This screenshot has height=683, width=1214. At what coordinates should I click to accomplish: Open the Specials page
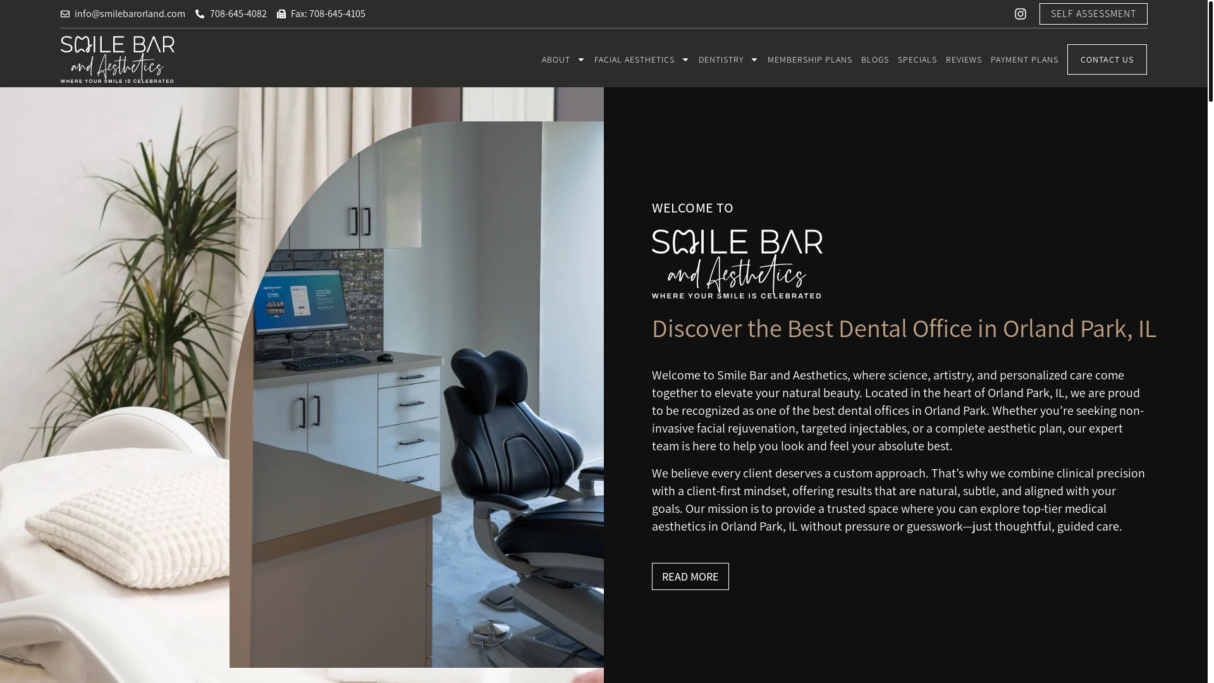pyautogui.click(x=917, y=59)
